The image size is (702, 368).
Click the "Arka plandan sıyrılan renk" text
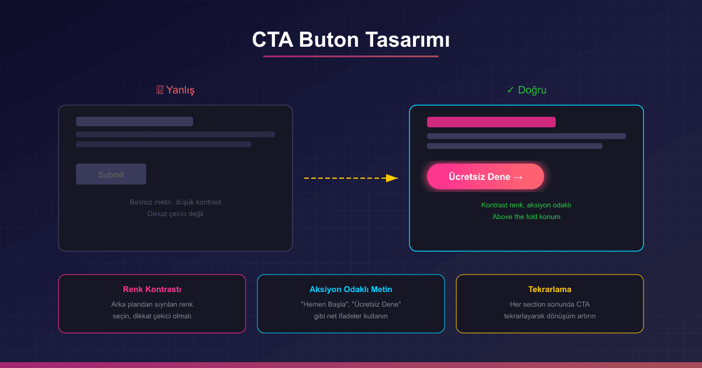tap(152, 304)
